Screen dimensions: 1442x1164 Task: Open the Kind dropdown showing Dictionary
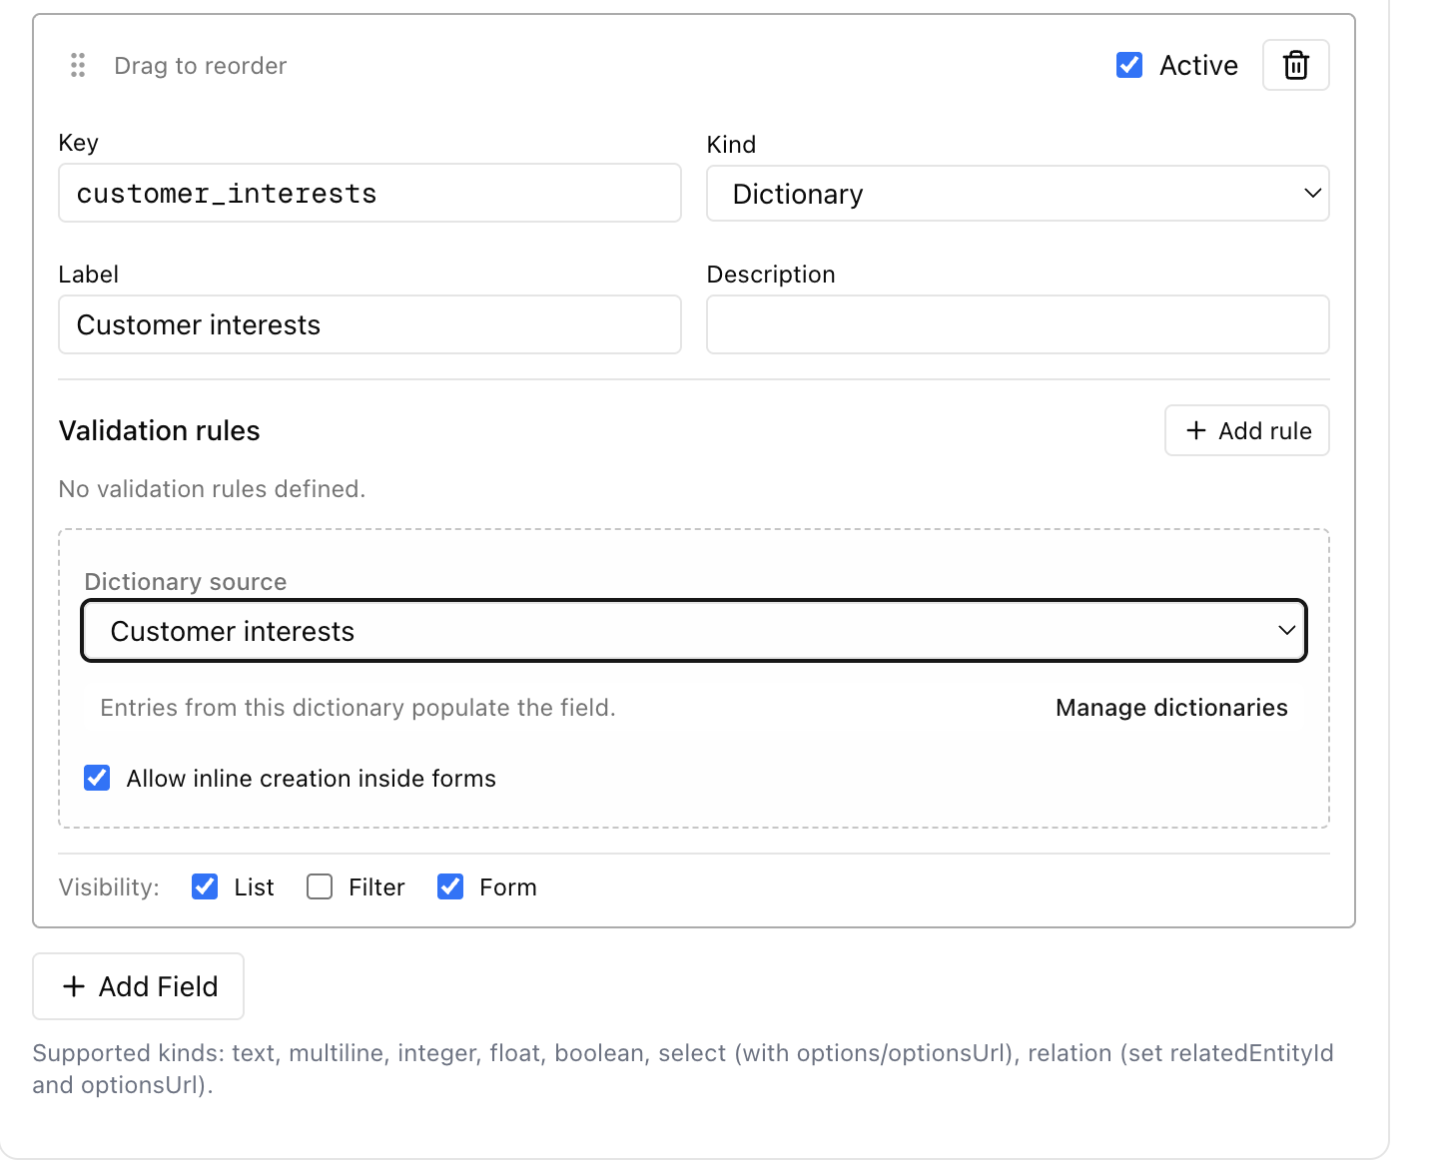(x=1018, y=194)
